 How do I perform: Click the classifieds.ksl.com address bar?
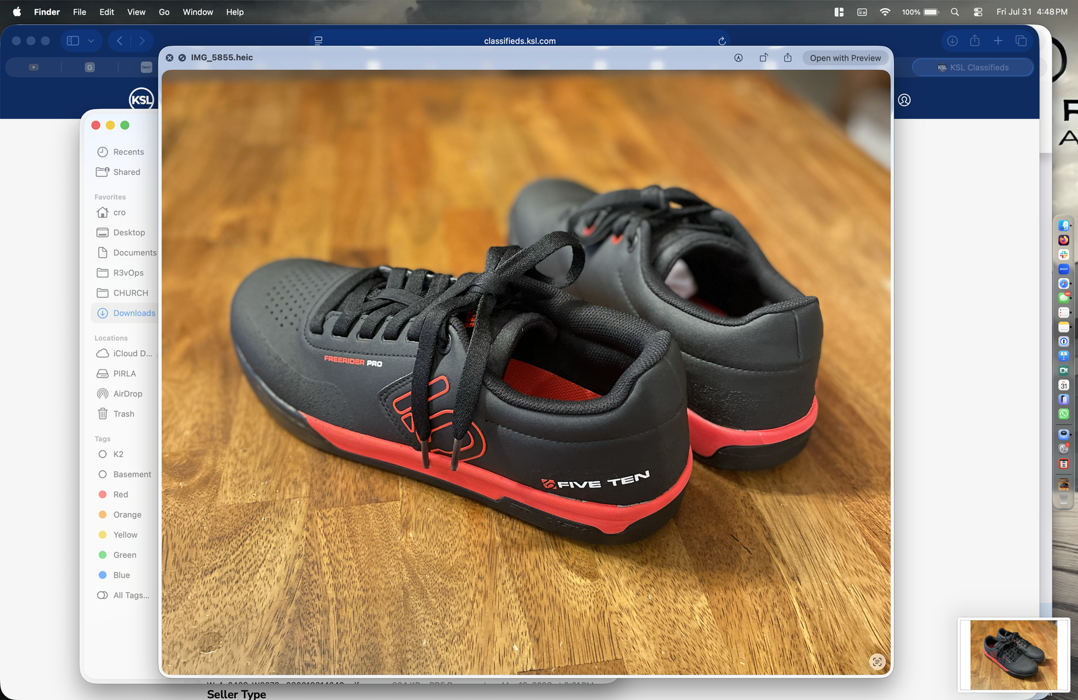click(519, 41)
